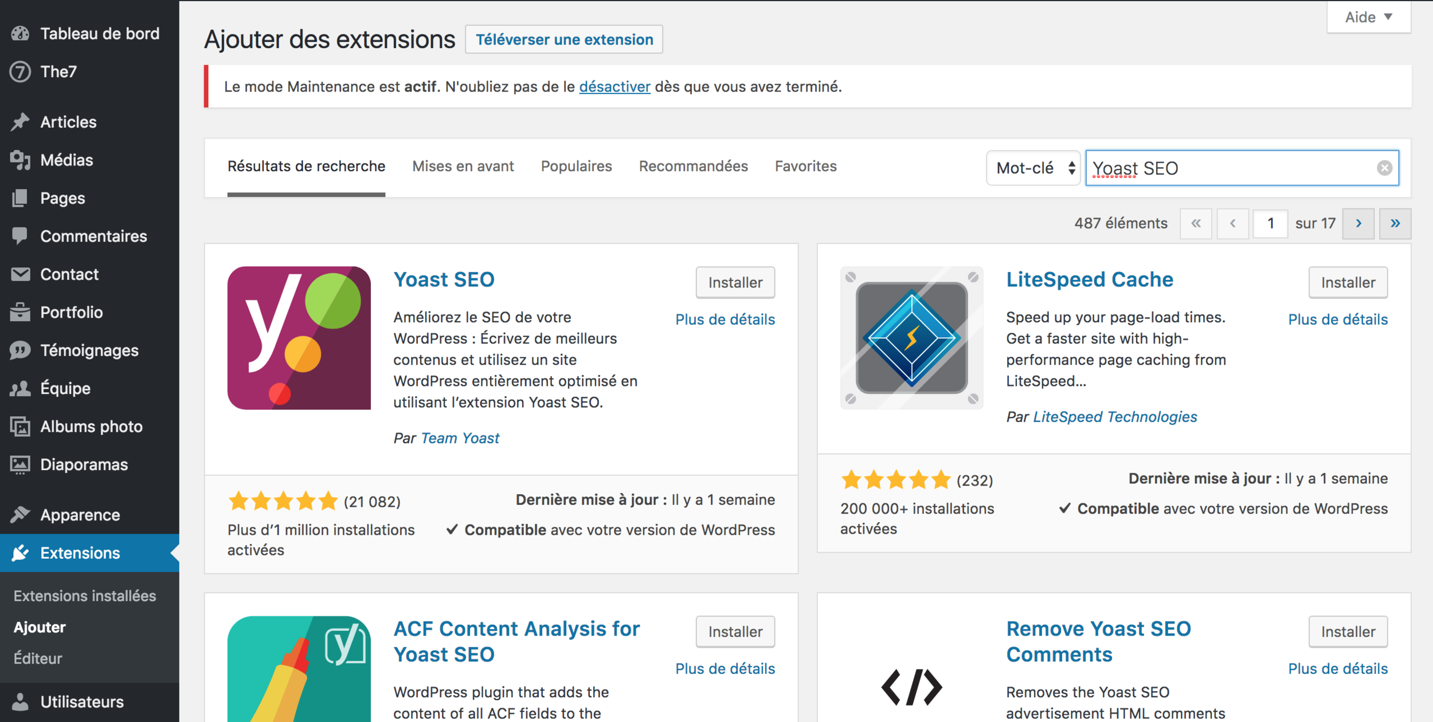
Task: Go to next results page arrow
Action: [1358, 223]
